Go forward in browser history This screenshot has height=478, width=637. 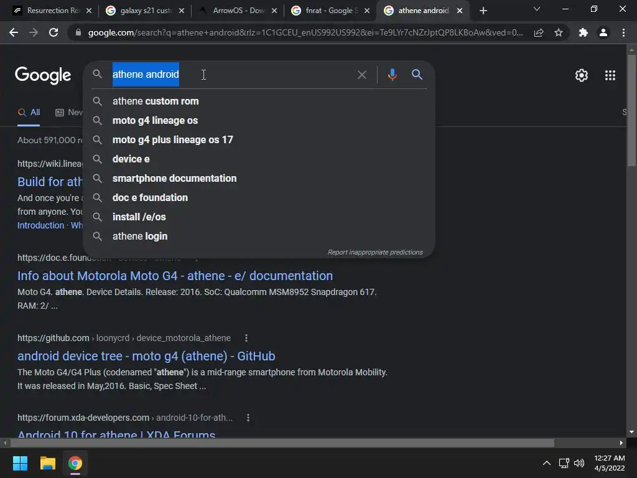coord(34,32)
